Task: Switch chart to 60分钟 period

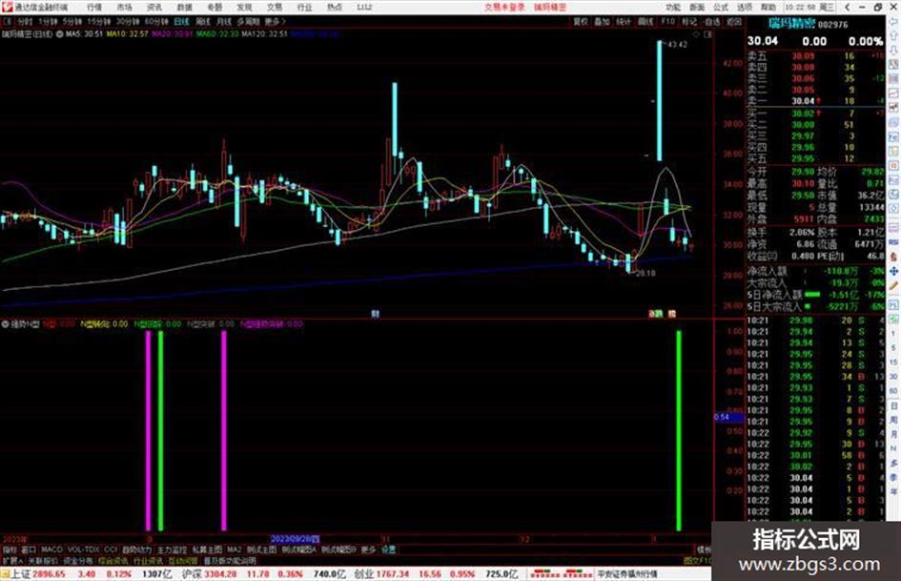Action: point(156,21)
